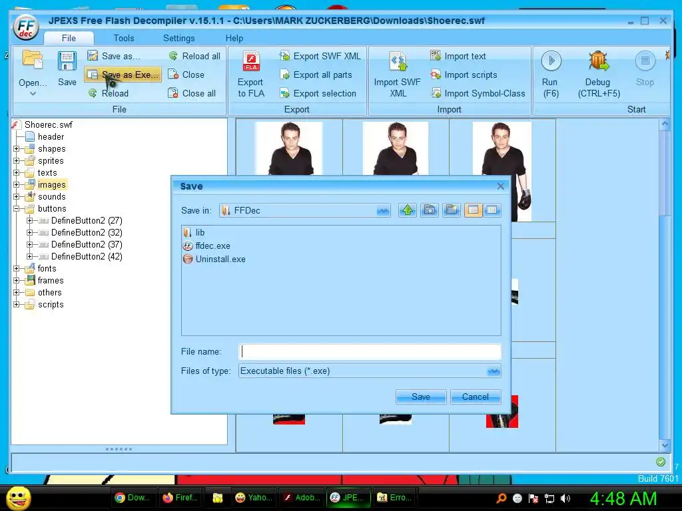
Task: Open Firefox taskbar button
Action: tap(180, 498)
